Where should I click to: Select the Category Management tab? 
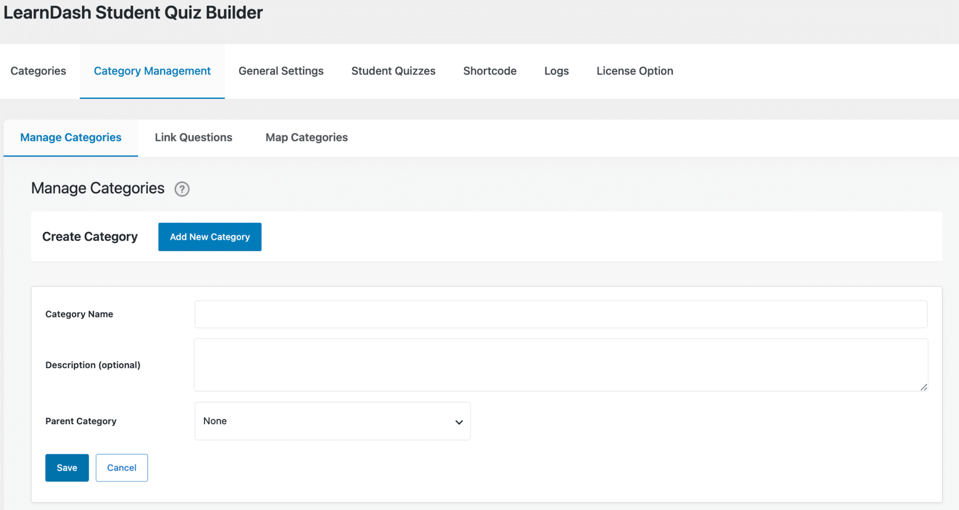click(152, 71)
